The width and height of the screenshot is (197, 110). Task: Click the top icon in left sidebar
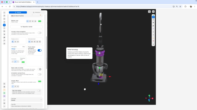click(4, 13)
